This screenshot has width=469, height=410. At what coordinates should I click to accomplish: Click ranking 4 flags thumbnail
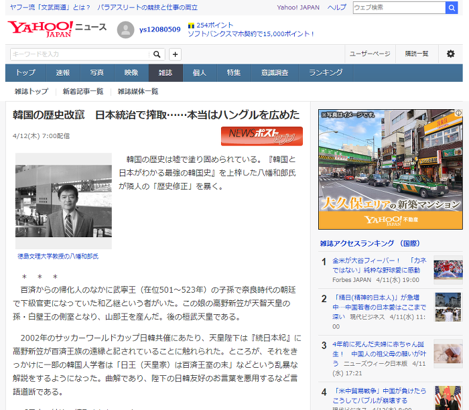448,398
